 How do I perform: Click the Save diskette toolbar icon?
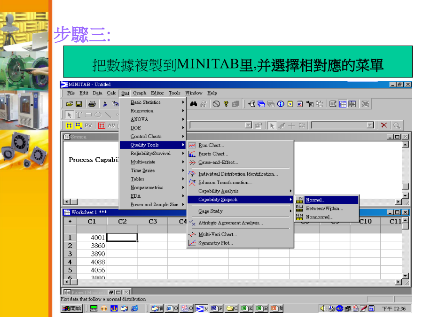[79, 104]
